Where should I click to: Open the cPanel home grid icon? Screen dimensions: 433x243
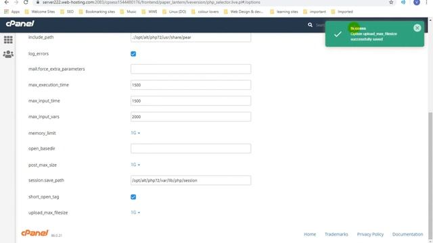pos(8,40)
